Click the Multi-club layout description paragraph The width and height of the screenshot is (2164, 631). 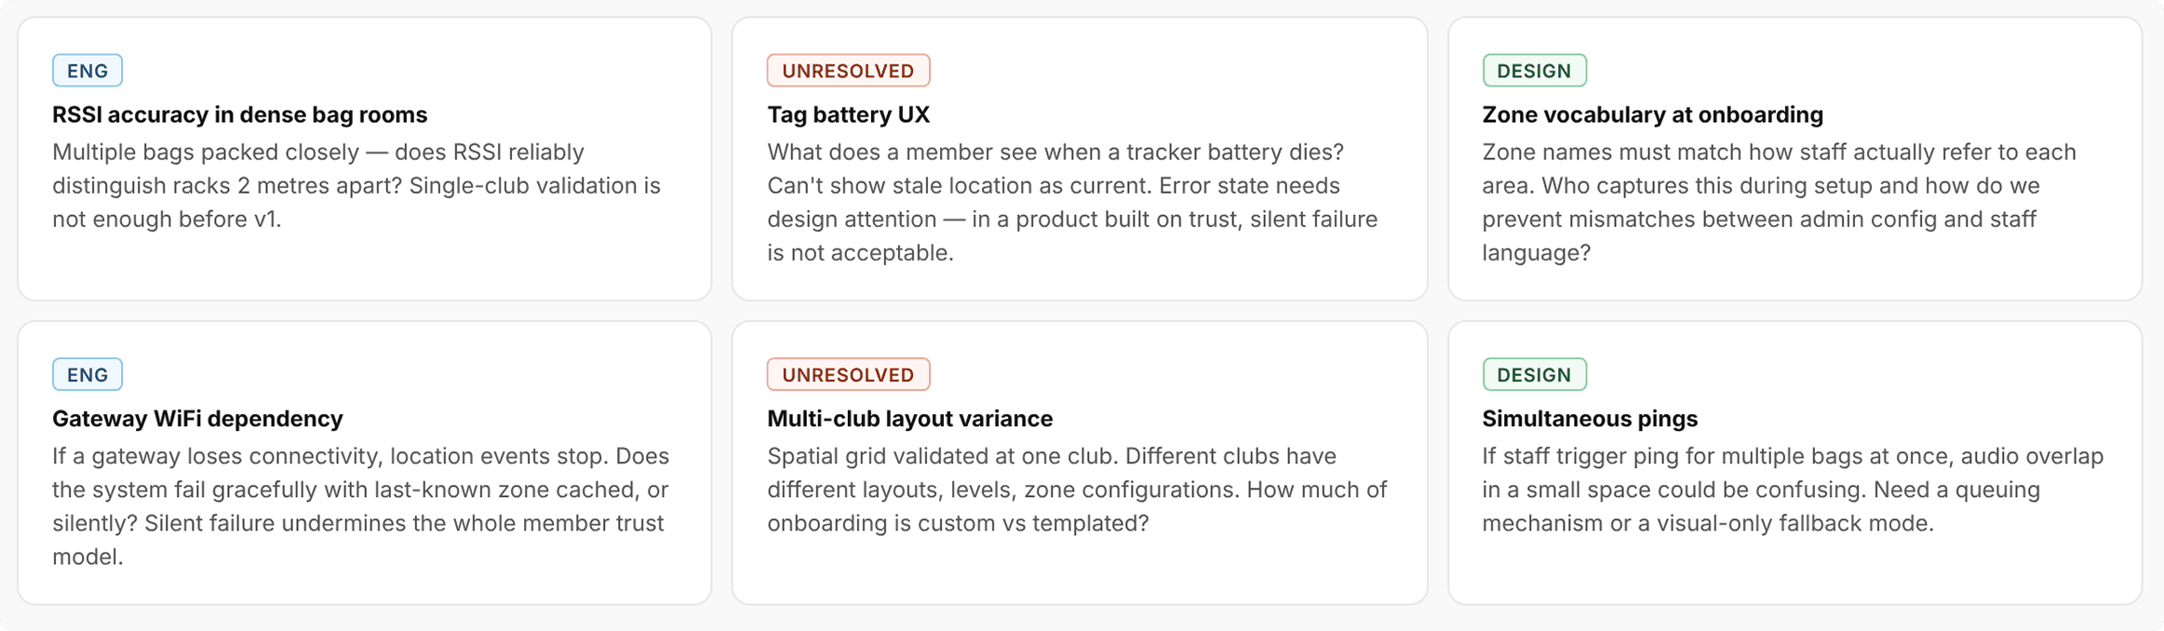click(x=1077, y=490)
